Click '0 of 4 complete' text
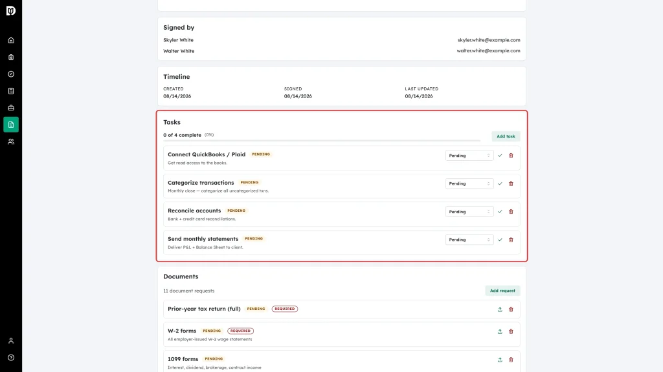This screenshot has width=663, height=372. (182, 135)
